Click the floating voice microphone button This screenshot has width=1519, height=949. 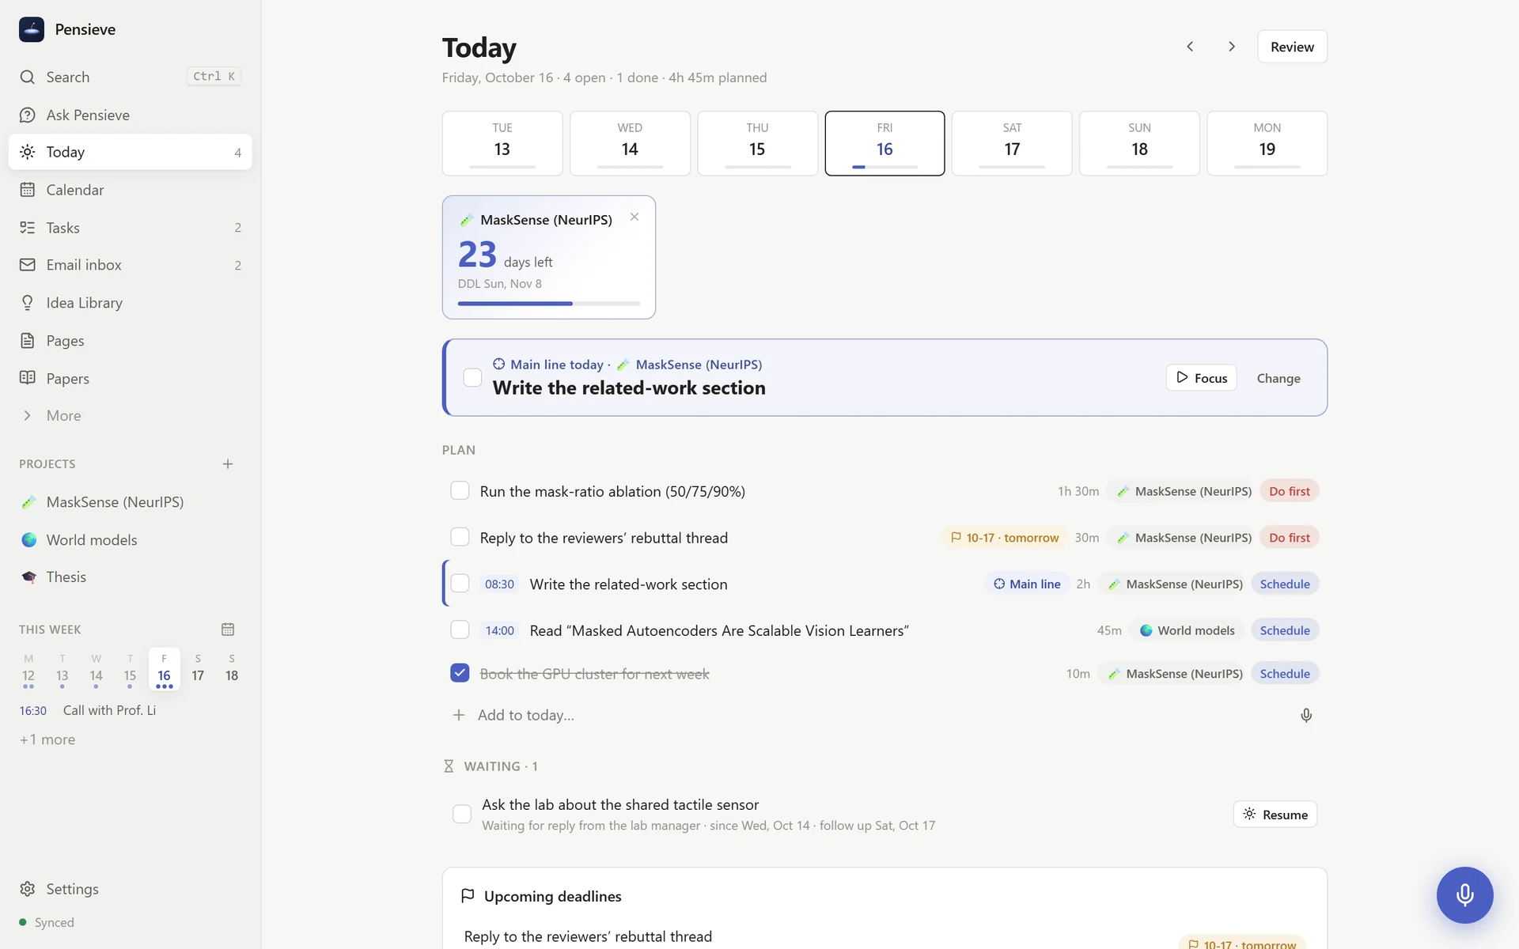point(1464,894)
